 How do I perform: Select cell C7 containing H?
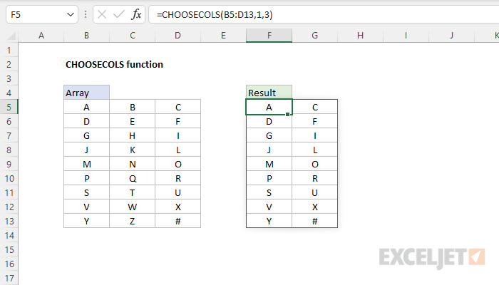pyautogui.click(x=133, y=136)
